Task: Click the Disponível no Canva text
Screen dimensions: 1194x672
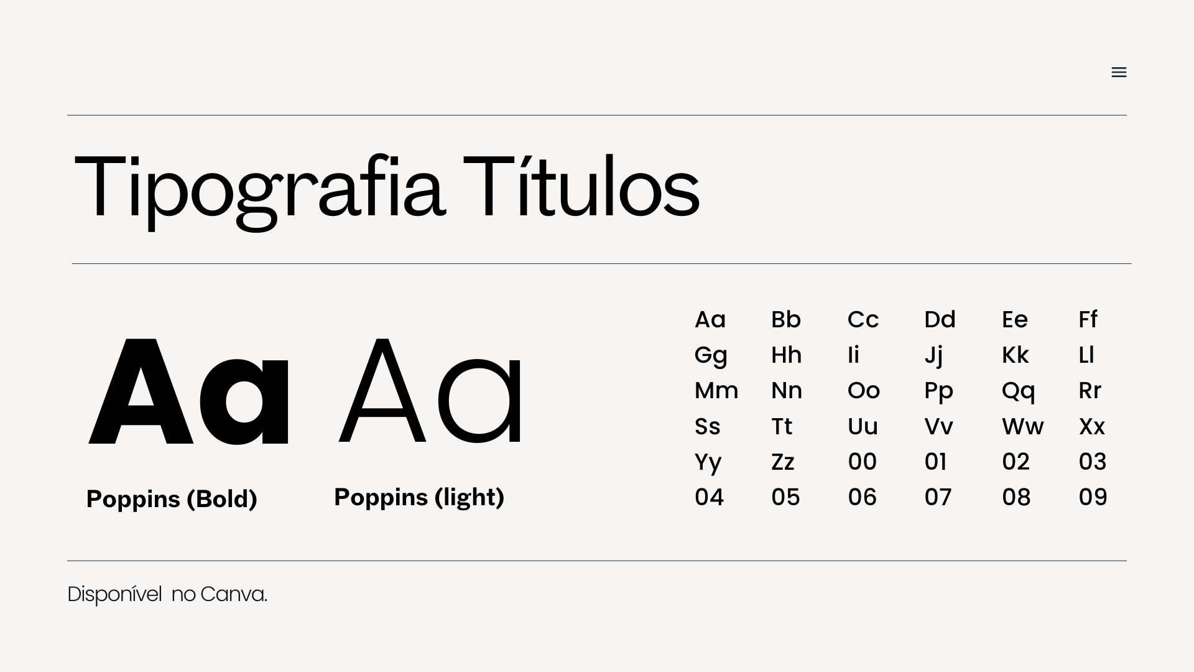Action: pyautogui.click(x=167, y=594)
